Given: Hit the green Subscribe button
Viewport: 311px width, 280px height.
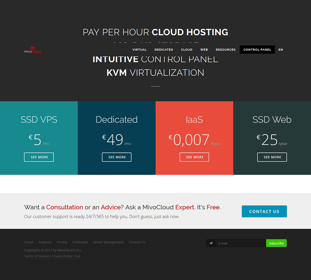Looking at the screenshot, I should (276, 243).
